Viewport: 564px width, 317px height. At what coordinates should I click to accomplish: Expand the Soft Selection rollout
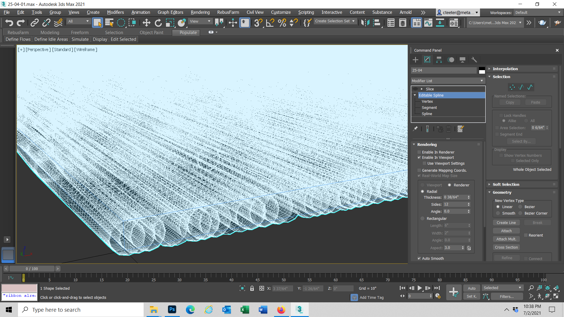506,184
